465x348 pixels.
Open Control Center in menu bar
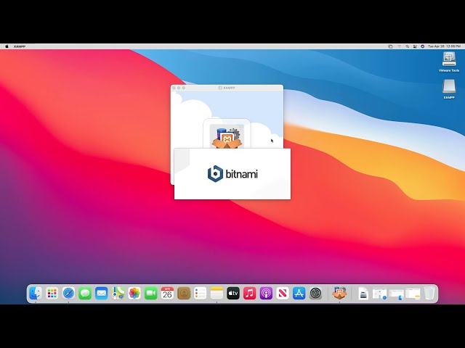415,46
